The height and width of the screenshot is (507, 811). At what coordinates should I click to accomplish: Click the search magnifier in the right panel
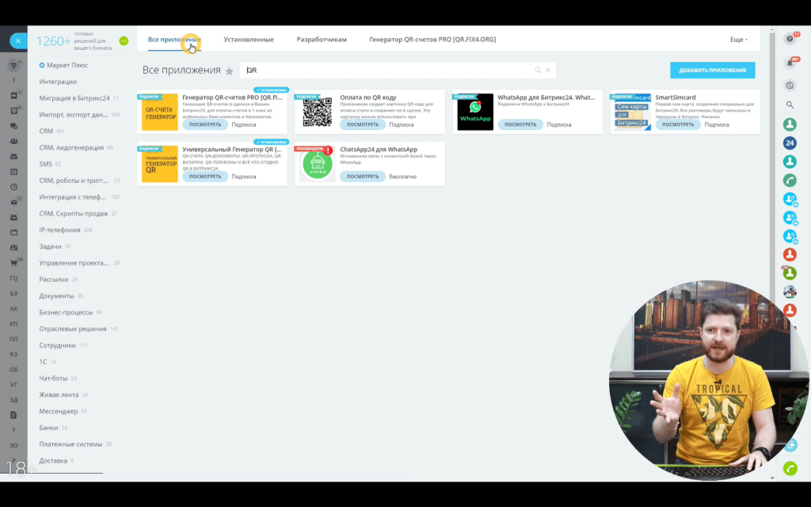790,105
